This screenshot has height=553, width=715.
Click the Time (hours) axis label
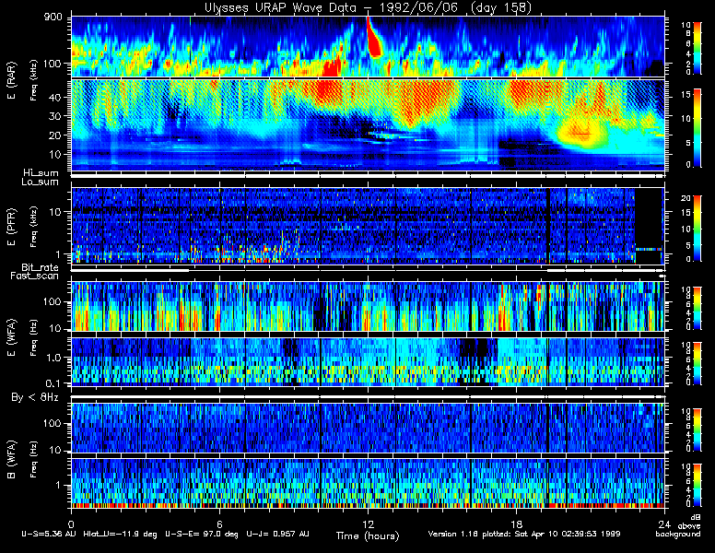click(368, 535)
